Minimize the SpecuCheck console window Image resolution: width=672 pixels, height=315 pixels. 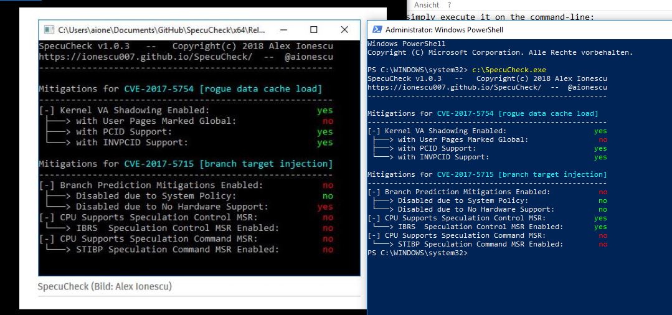(x=283, y=30)
